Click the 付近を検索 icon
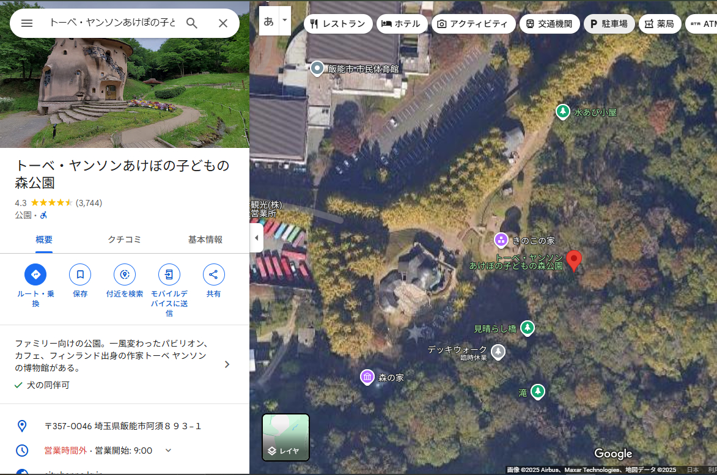 (x=124, y=274)
